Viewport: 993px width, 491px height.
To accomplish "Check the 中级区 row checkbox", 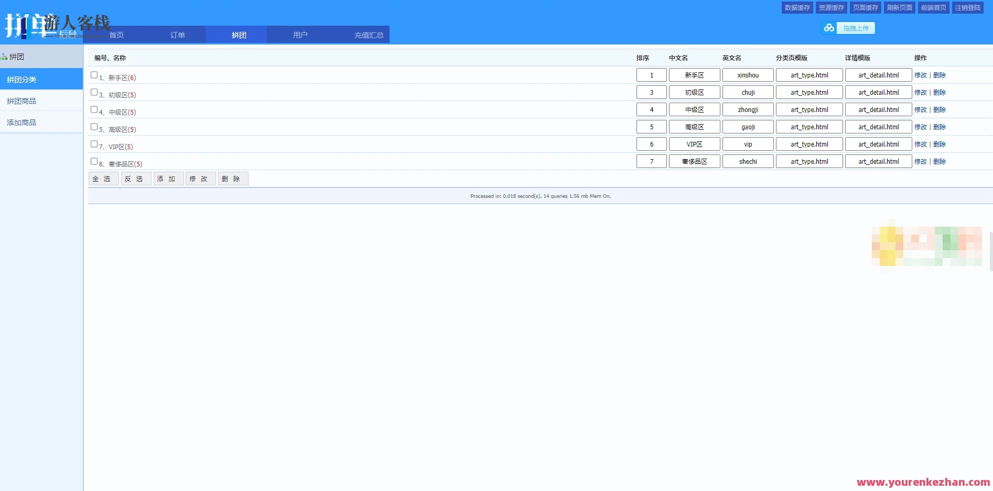I will tap(94, 109).
